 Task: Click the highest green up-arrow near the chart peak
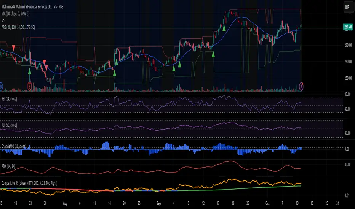(225, 27)
